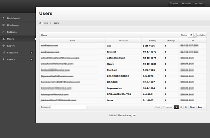
Task: Click the Assets file icon in sidebar
Action: pos(3,59)
